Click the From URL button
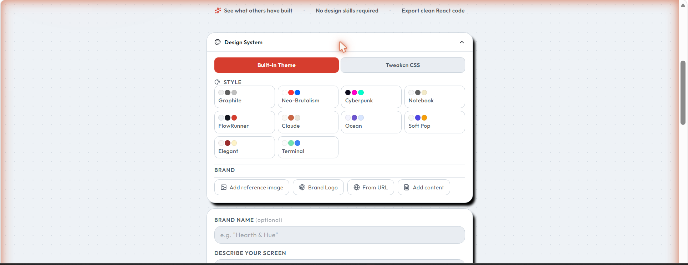Screen dimensions: 688x265 (371, 187)
